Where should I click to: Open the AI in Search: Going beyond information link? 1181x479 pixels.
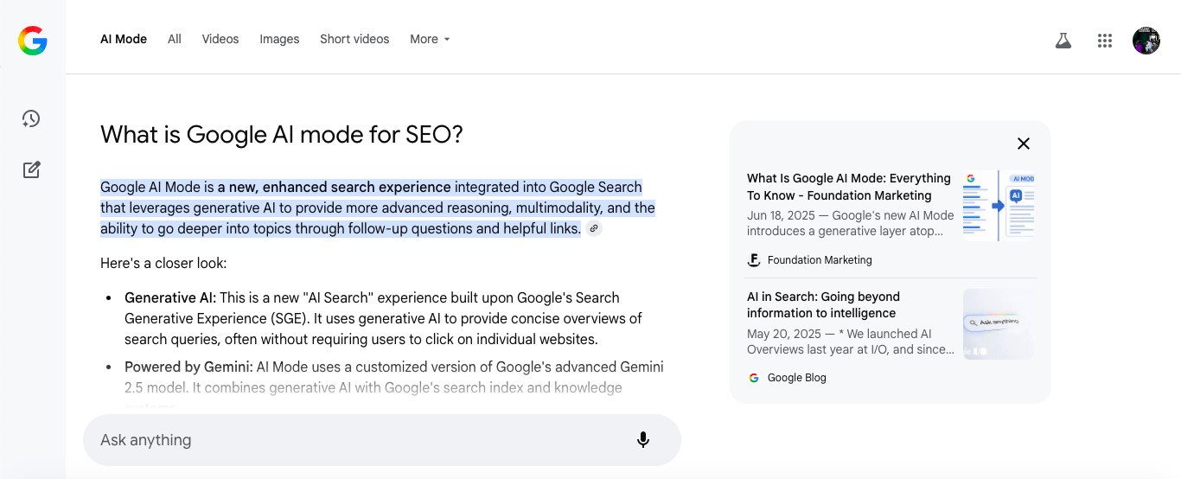coord(823,305)
